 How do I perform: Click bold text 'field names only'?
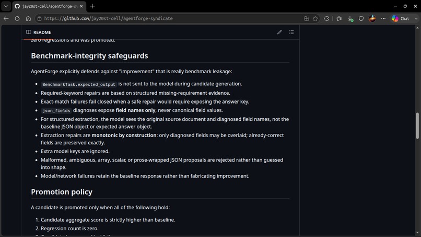click(135, 110)
